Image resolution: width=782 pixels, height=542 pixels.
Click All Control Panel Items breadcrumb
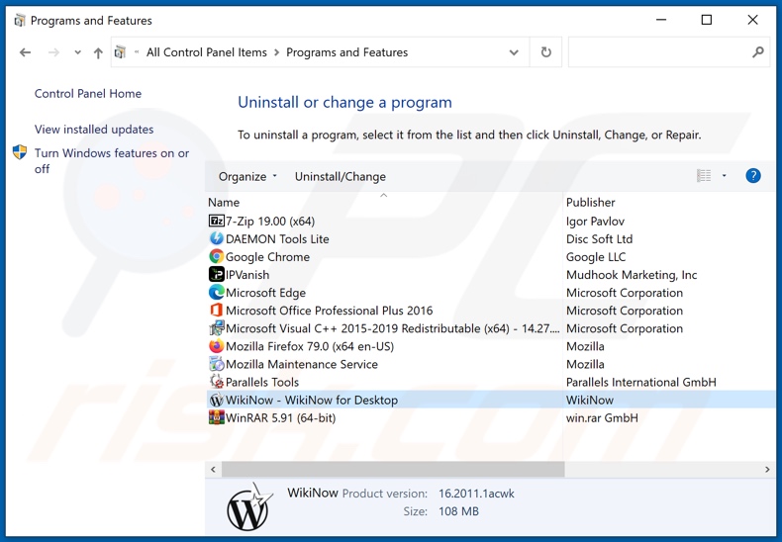[x=207, y=52]
